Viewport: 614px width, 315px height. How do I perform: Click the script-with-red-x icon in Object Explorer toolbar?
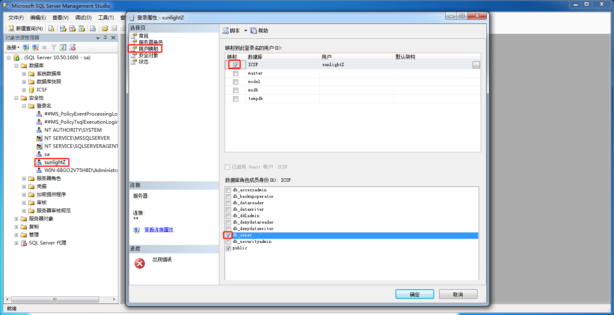[x=73, y=48]
